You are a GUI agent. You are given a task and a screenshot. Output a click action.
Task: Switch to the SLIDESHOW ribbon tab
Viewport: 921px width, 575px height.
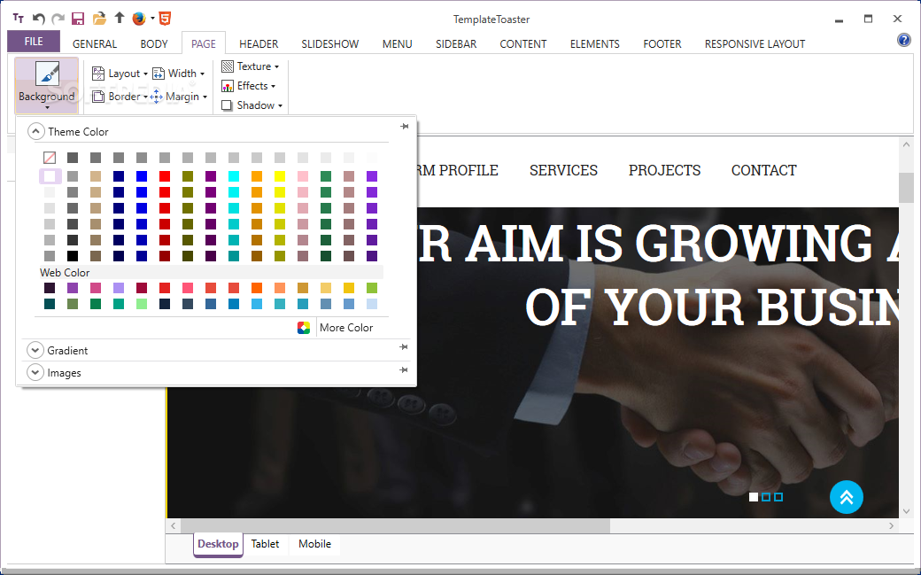pos(330,44)
